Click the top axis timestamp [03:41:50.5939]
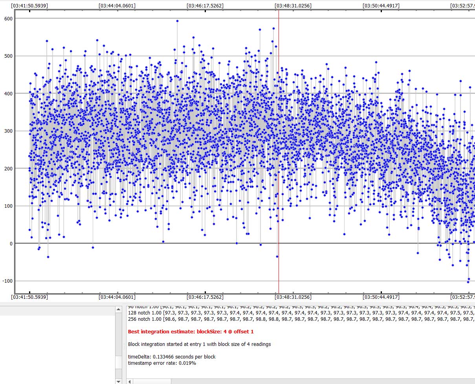Screen dimensions: 475x384 point(30,6)
